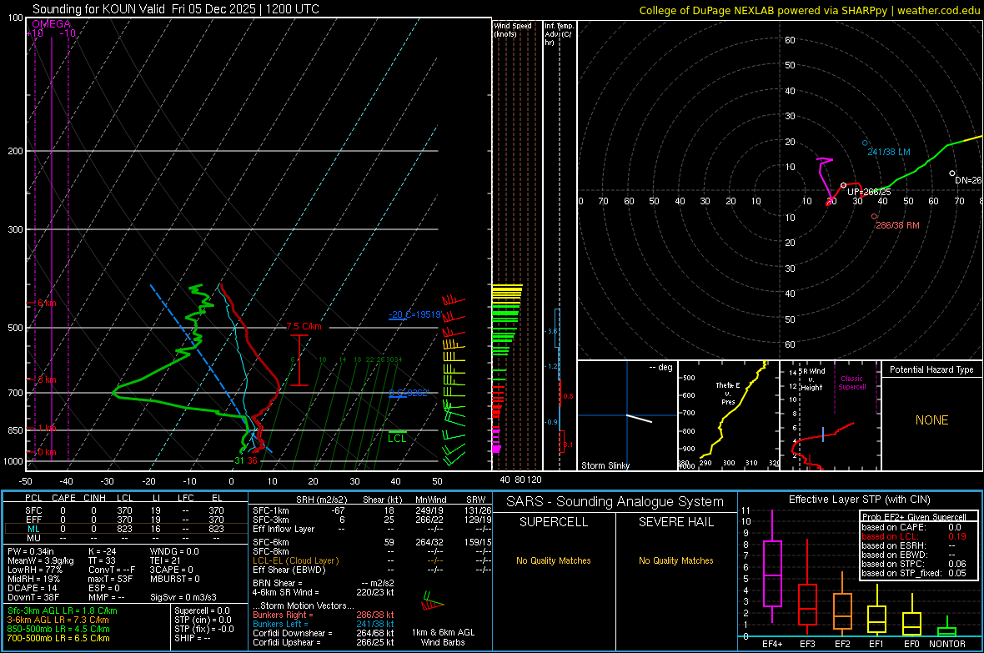Click the SHIP = -- value
This screenshot has width=984, height=653.
(x=192, y=638)
